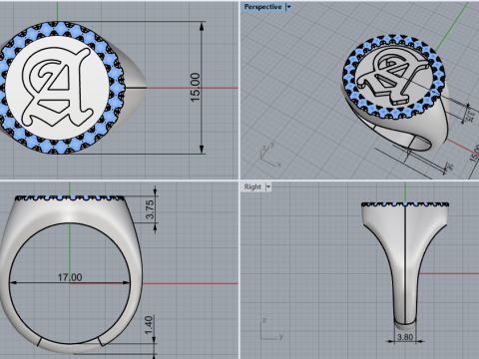Open the Right viewport dropdown arrow
Viewport: 479px width, 359px height.
click(268, 187)
